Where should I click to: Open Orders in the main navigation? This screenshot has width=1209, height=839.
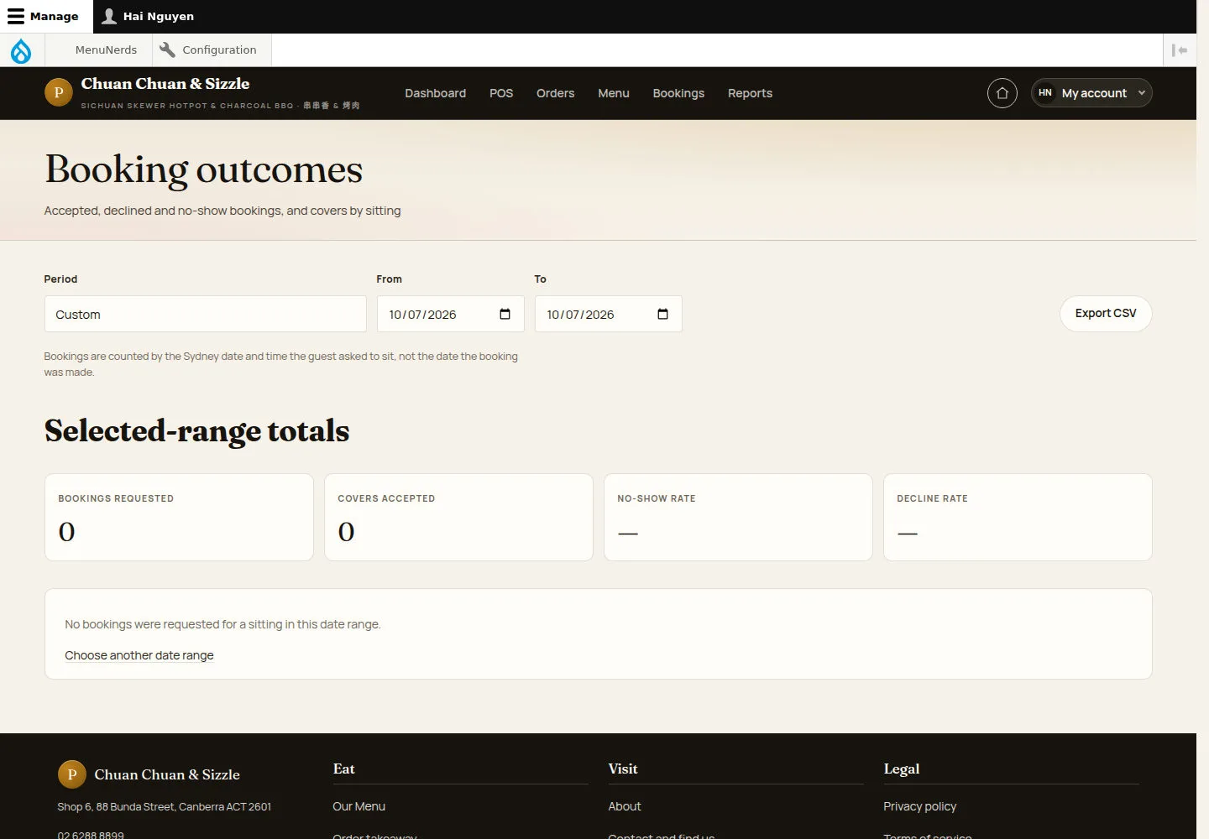coord(556,93)
